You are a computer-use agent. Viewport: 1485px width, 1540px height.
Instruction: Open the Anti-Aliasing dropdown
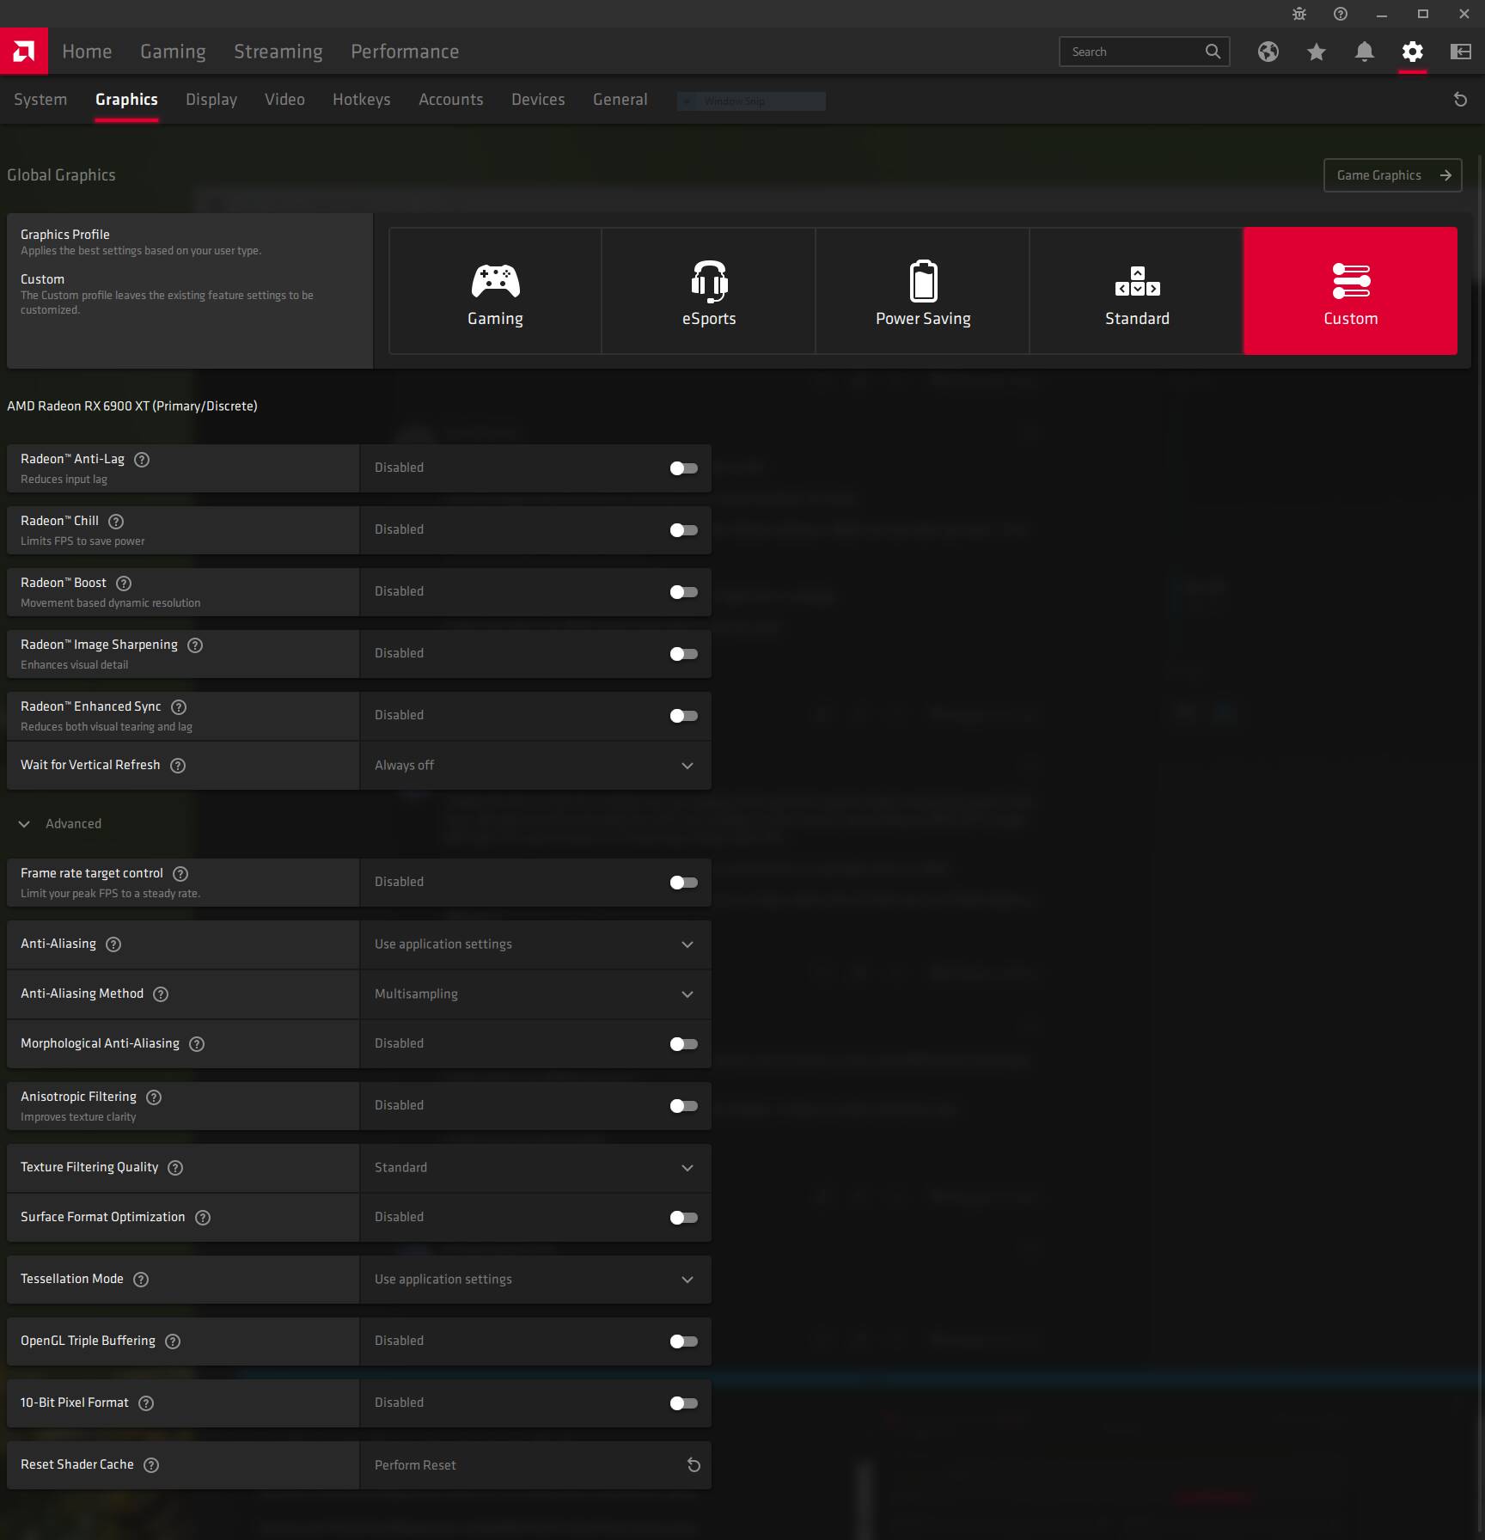[x=535, y=944]
